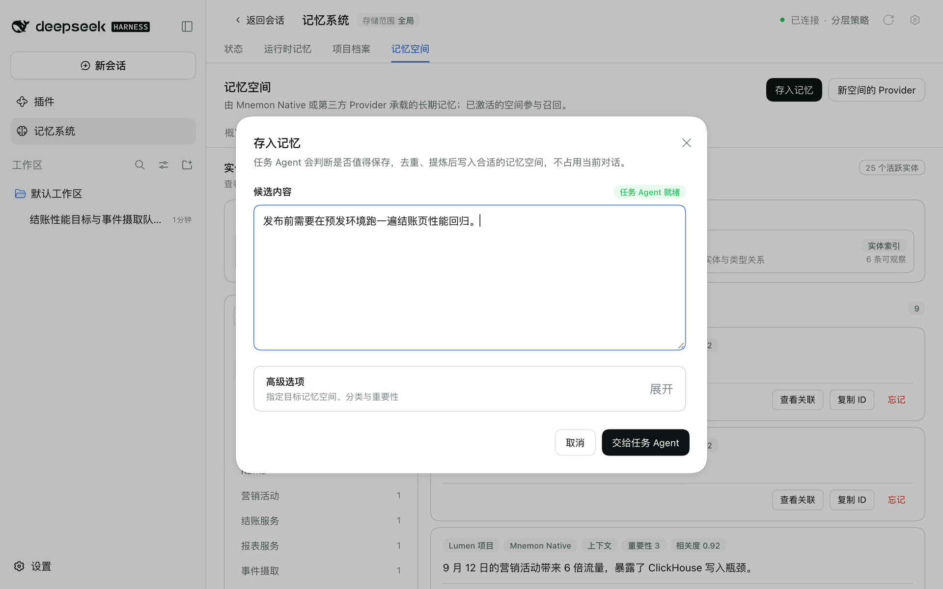Click the Mnemon Native tag
943x589 pixels.
[x=540, y=545]
